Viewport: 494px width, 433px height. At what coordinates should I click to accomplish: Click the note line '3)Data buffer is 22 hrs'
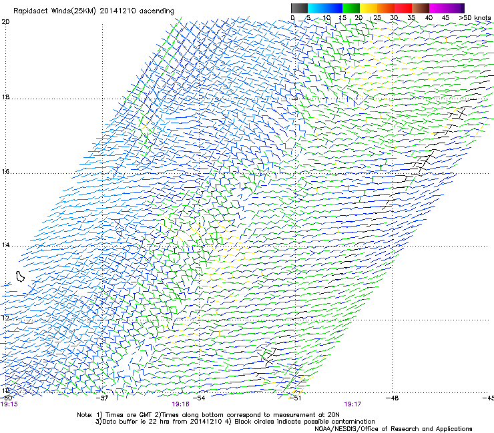[235, 422]
